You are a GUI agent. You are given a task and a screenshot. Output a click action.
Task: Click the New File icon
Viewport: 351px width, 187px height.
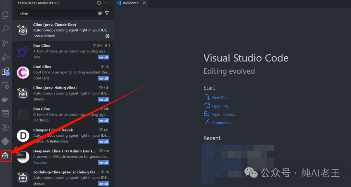(x=207, y=97)
